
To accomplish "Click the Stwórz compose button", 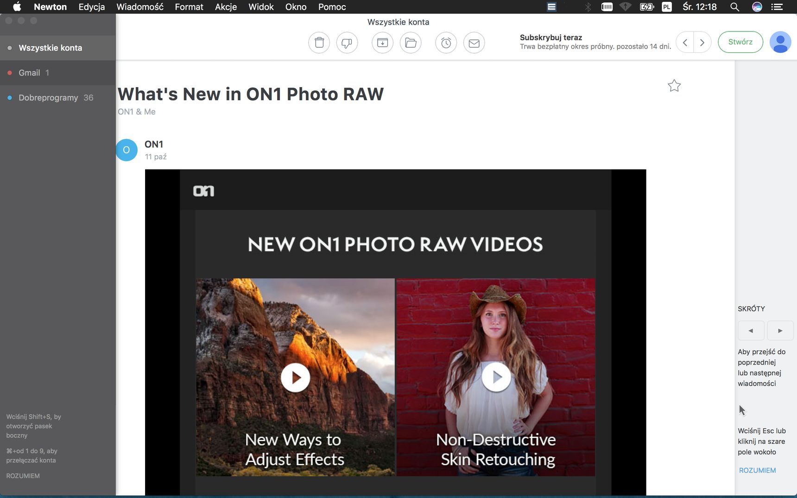I will (740, 42).
